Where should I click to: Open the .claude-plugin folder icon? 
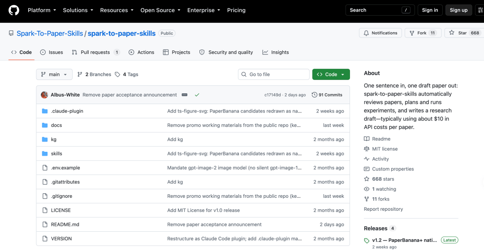tap(45, 111)
